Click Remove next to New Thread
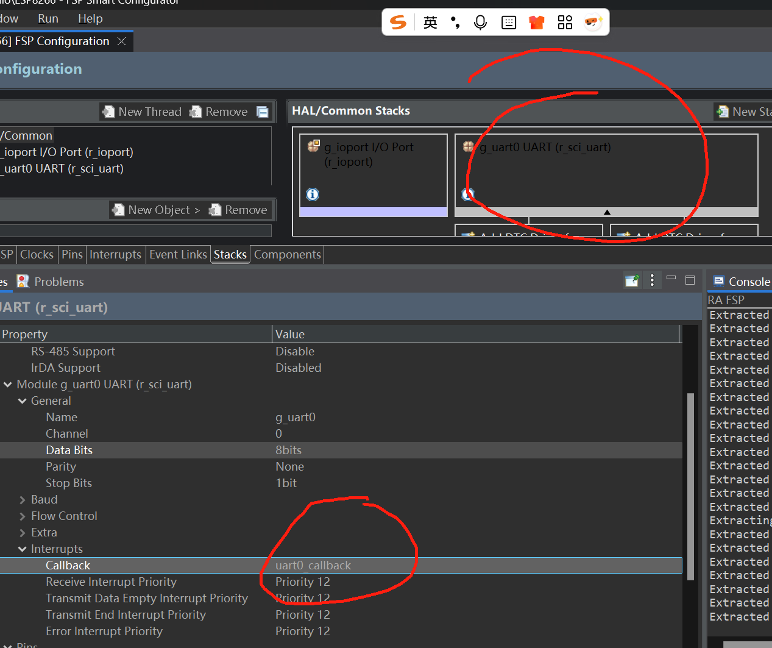Screen dimensions: 772x648 (219, 112)
